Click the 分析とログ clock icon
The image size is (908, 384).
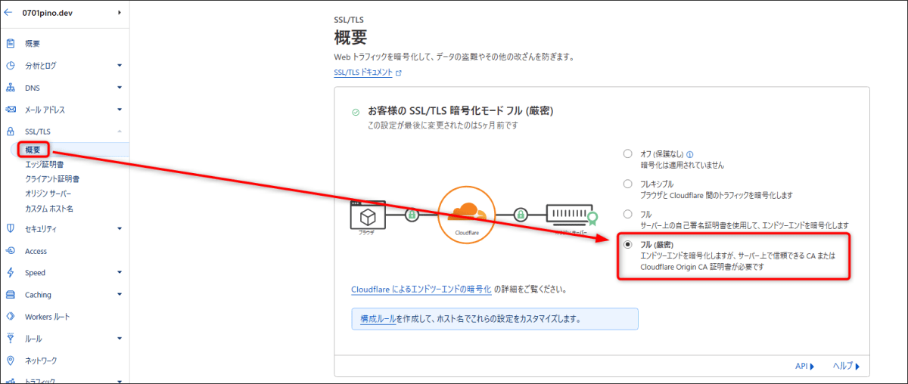point(11,66)
